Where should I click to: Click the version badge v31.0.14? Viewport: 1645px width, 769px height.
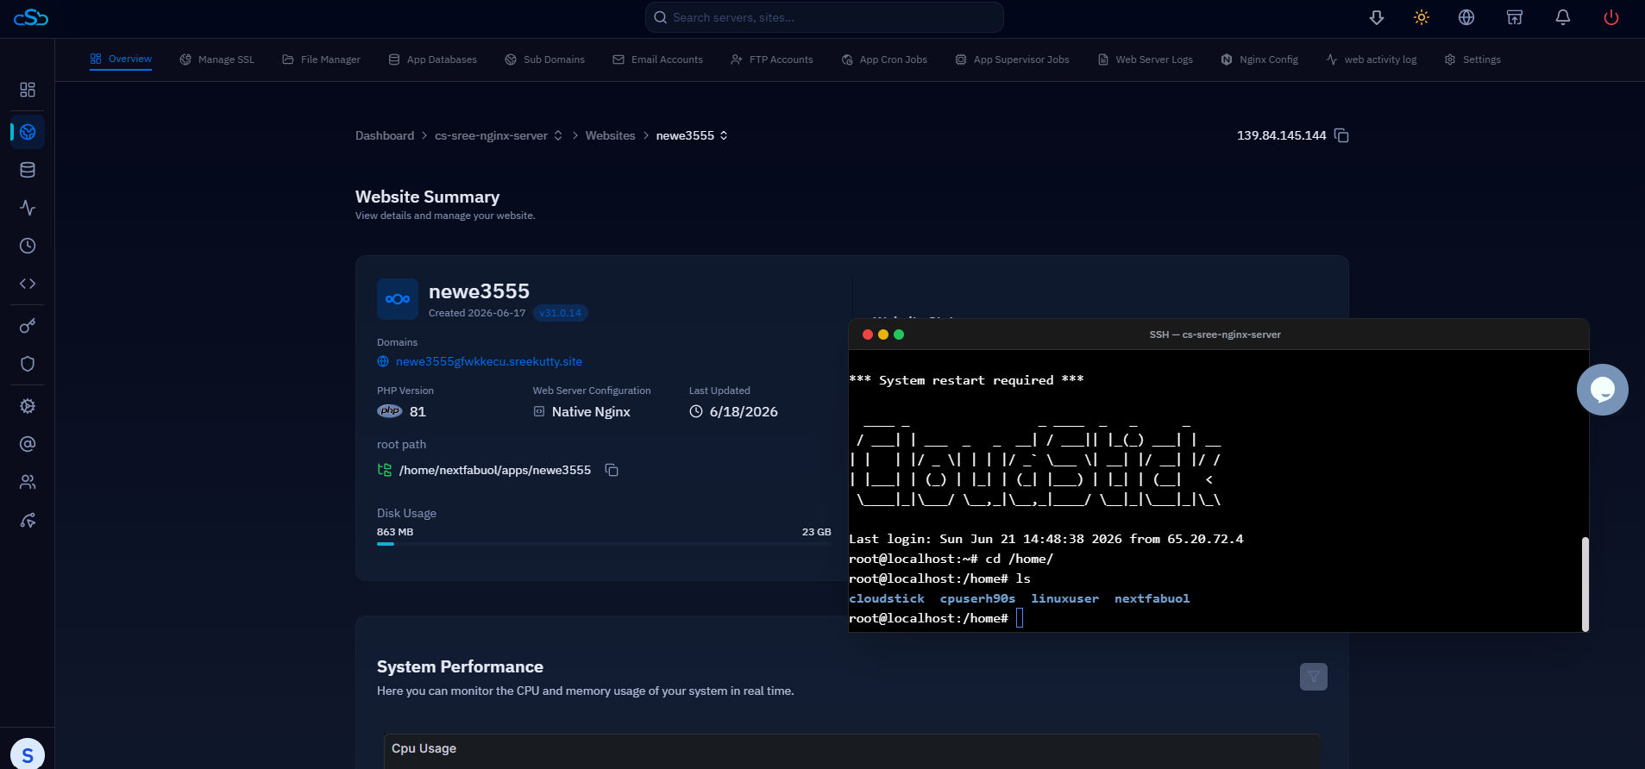click(x=561, y=313)
